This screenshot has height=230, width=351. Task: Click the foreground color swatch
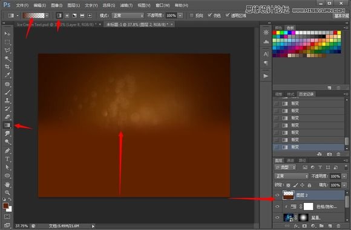[x=5, y=206]
